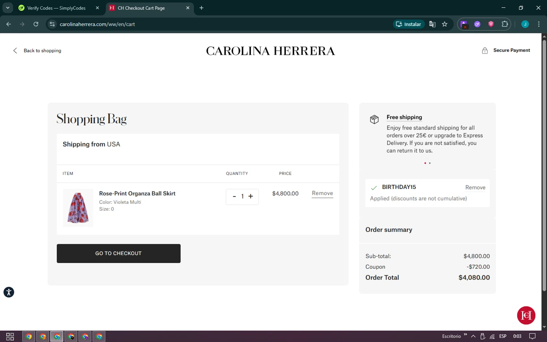Open the Windows task view icon

coord(10,336)
